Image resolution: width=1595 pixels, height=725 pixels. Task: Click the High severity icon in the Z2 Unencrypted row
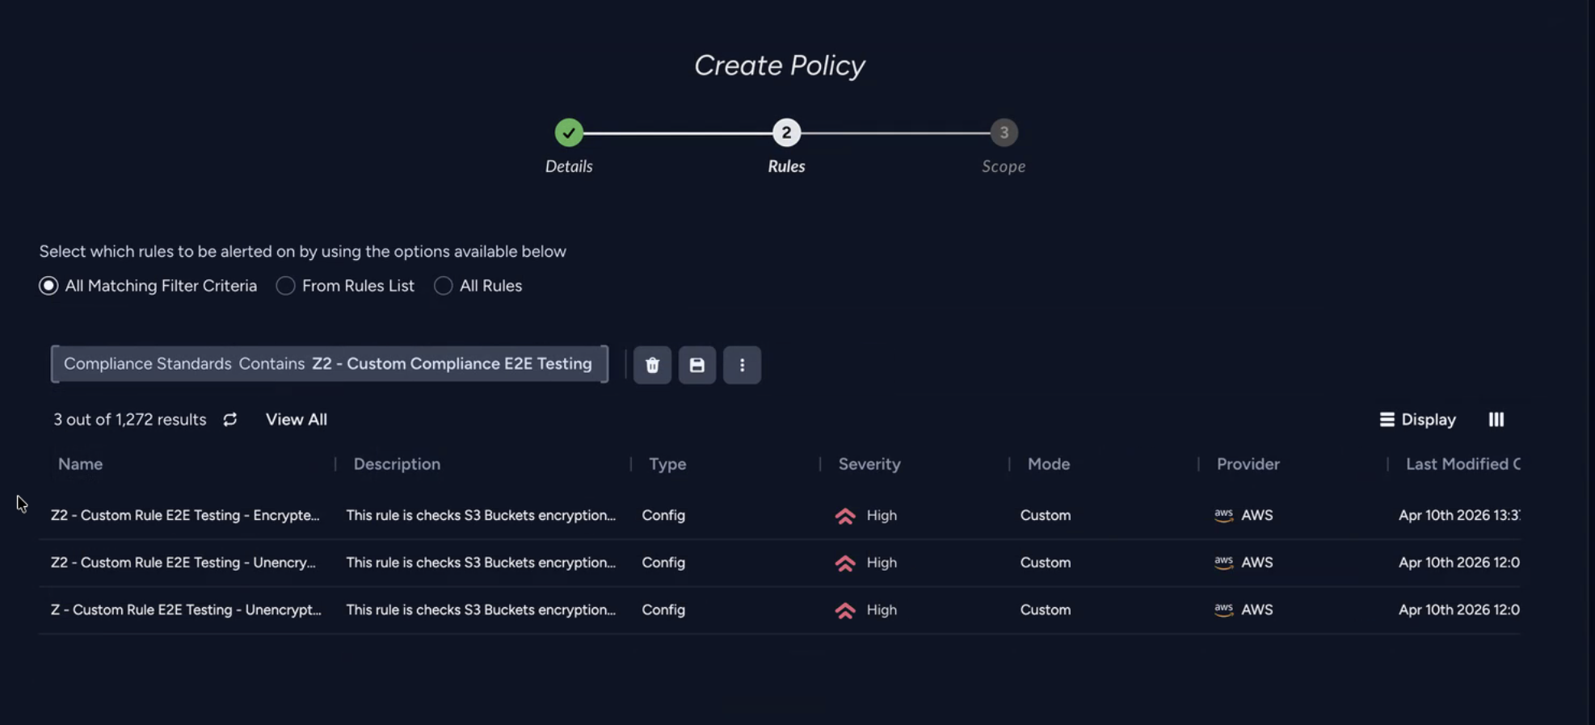pyautogui.click(x=845, y=563)
